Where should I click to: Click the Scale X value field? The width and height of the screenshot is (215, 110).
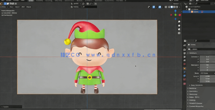207,76
